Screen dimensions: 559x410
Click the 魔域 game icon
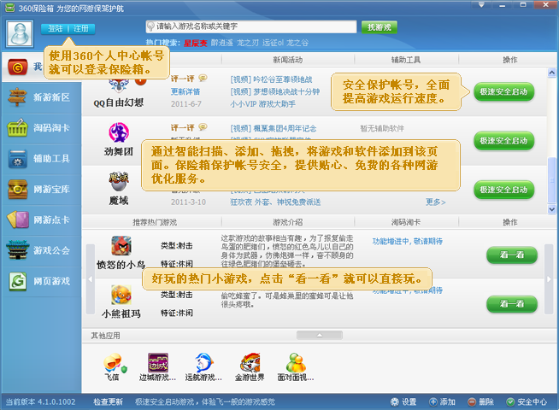[x=119, y=182]
